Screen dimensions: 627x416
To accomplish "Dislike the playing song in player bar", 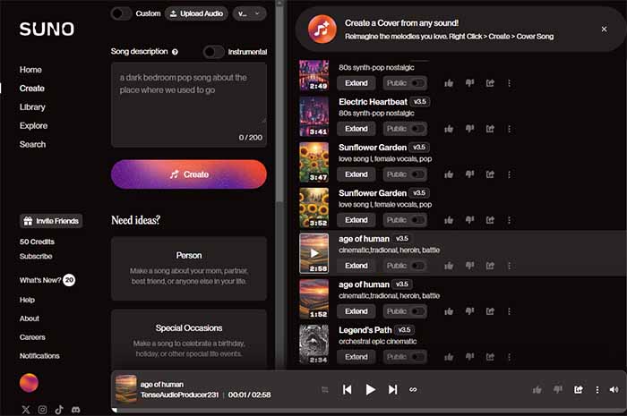I will [558, 390].
